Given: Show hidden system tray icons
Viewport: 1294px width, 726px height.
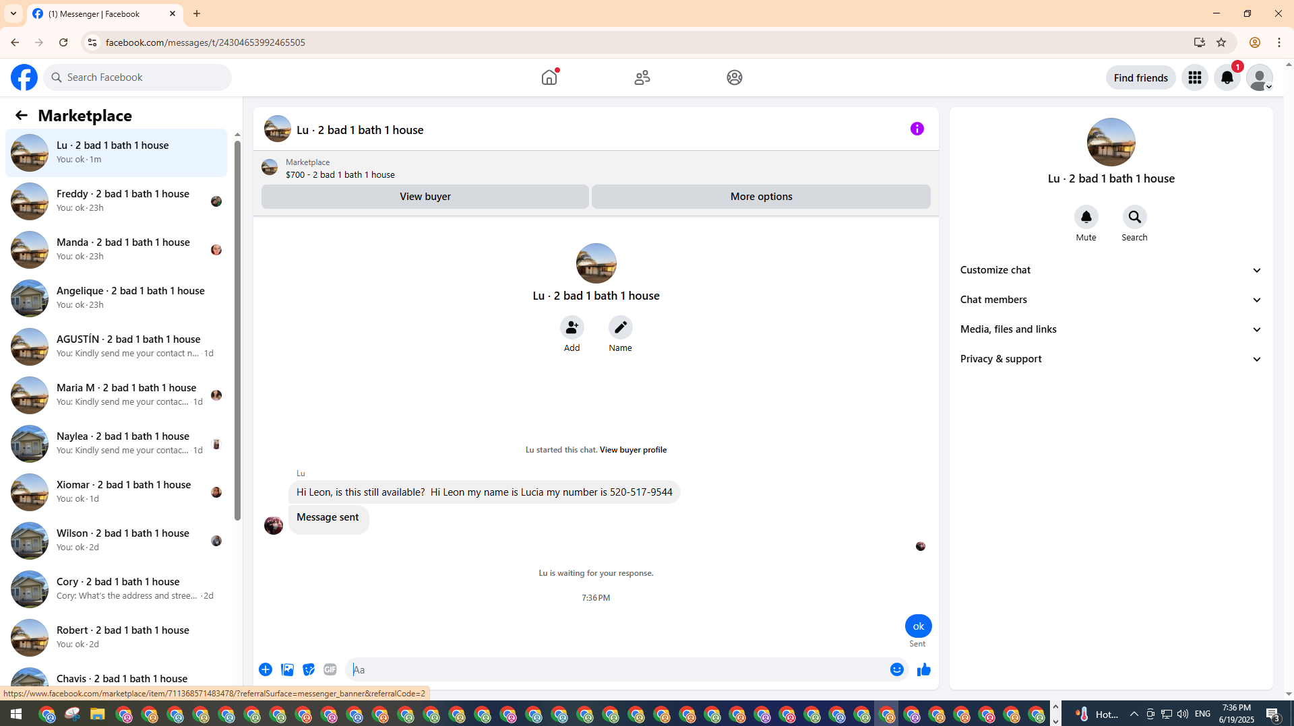Looking at the screenshot, I should [x=1134, y=714].
